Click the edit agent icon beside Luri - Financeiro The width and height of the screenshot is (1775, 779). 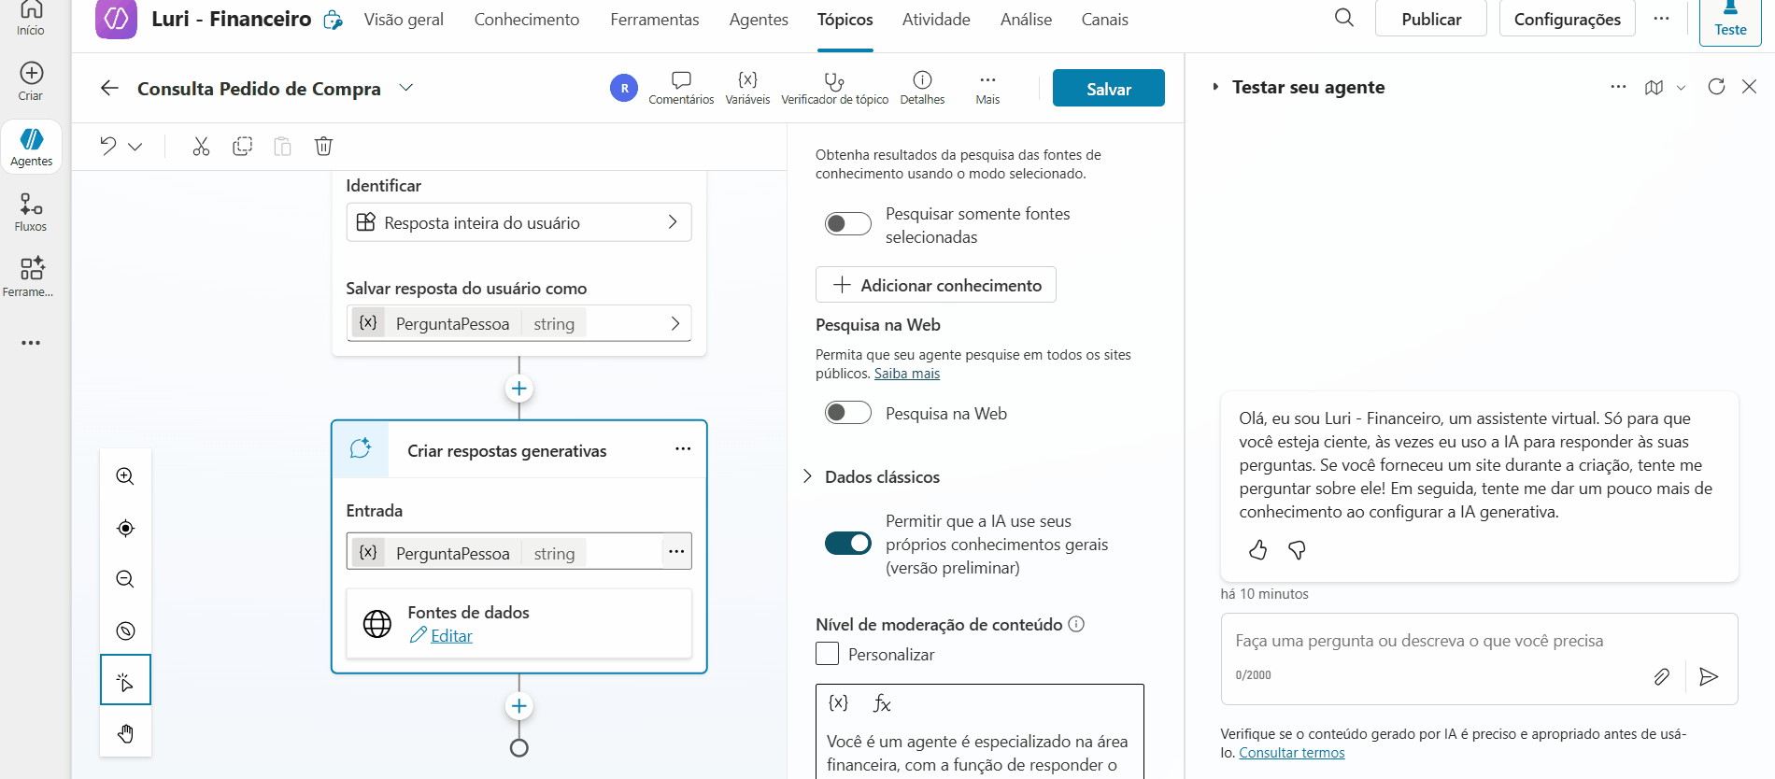pyautogui.click(x=334, y=20)
